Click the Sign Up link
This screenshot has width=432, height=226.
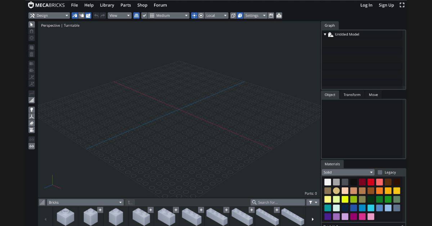386,5
